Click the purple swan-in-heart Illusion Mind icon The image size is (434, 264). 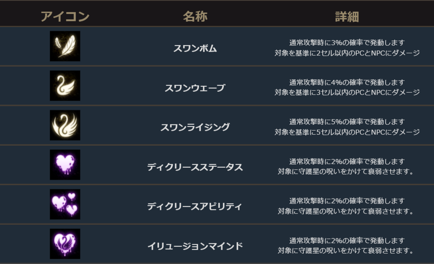point(65,244)
